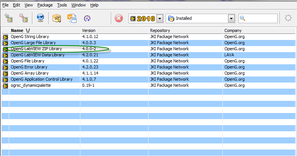Click the OpenG Large File Library package icon

5,43
